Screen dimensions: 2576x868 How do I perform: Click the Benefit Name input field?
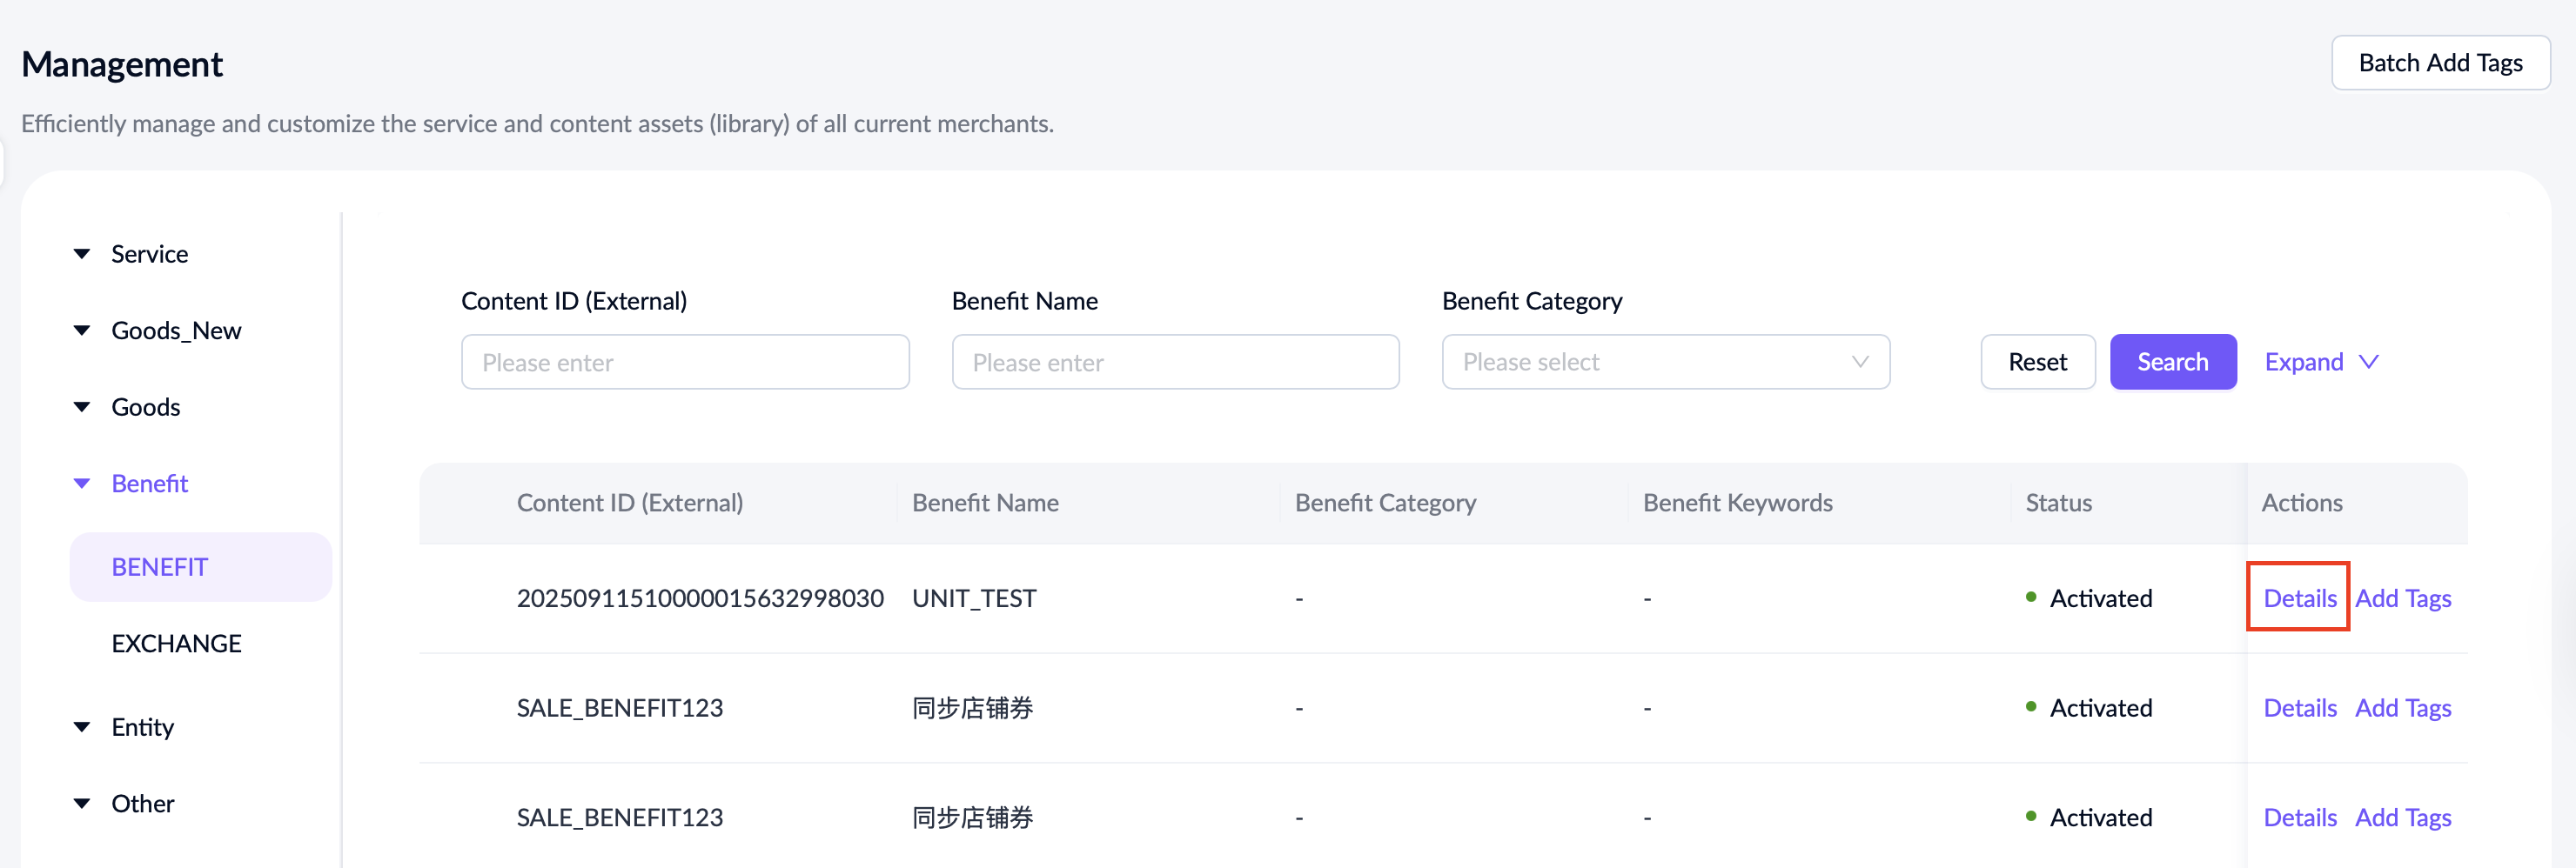click(x=1174, y=362)
